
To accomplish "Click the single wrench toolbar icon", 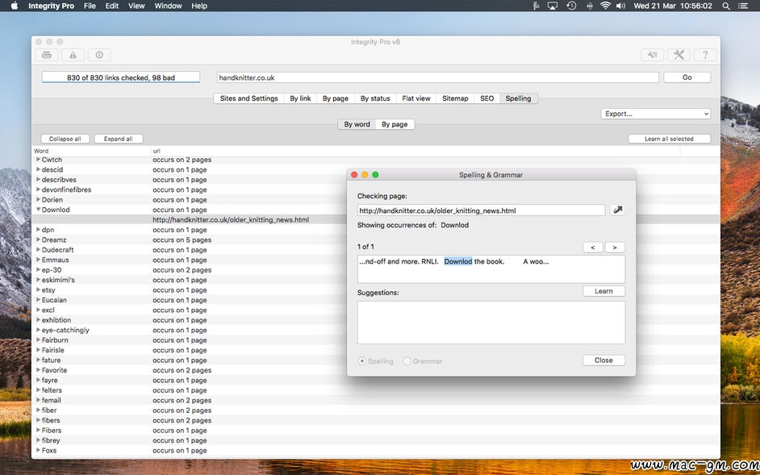I will 653,55.
